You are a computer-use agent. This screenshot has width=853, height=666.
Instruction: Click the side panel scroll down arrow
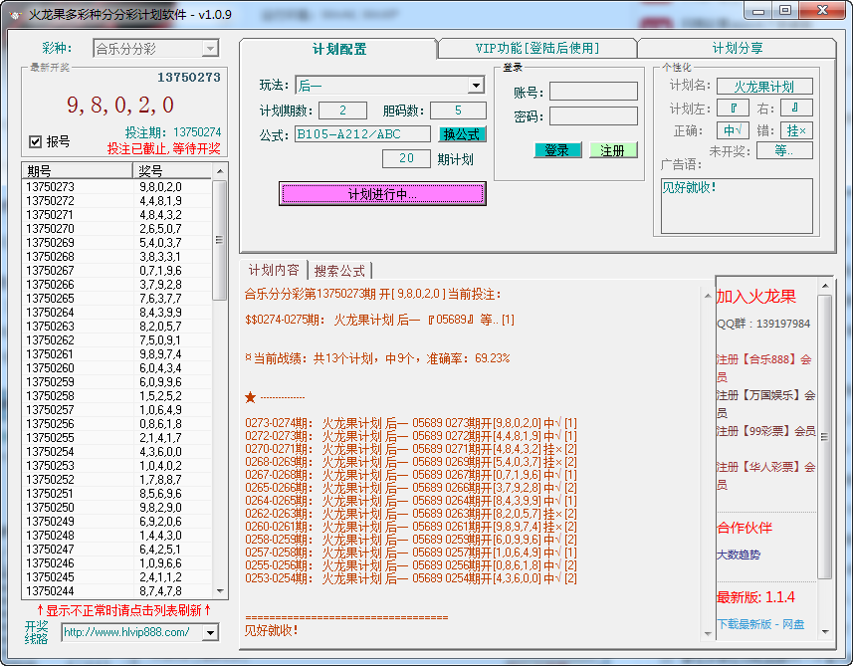(x=825, y=632)
